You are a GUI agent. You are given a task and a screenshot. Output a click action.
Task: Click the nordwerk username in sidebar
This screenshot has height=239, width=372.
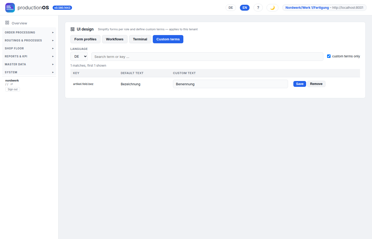pyautogui.click(x=12, y=80)
